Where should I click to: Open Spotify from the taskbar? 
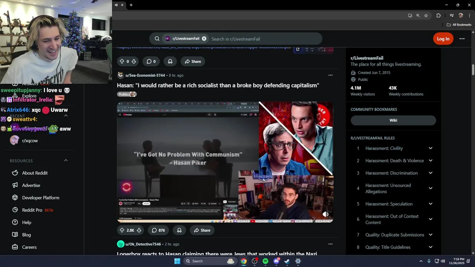(x=265, y=261)
